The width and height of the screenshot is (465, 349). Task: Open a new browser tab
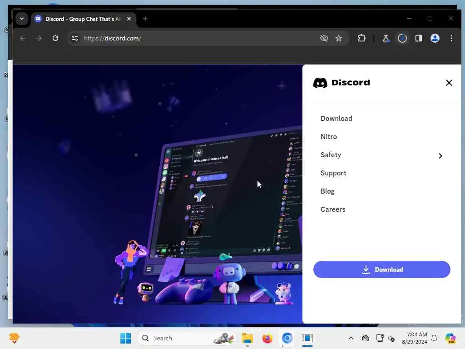(x=145, y=19)
